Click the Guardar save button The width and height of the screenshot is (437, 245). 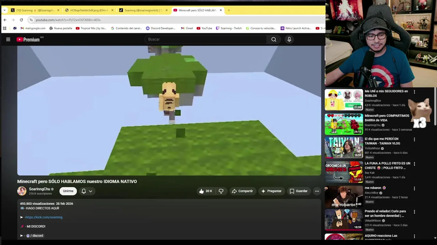298,191
